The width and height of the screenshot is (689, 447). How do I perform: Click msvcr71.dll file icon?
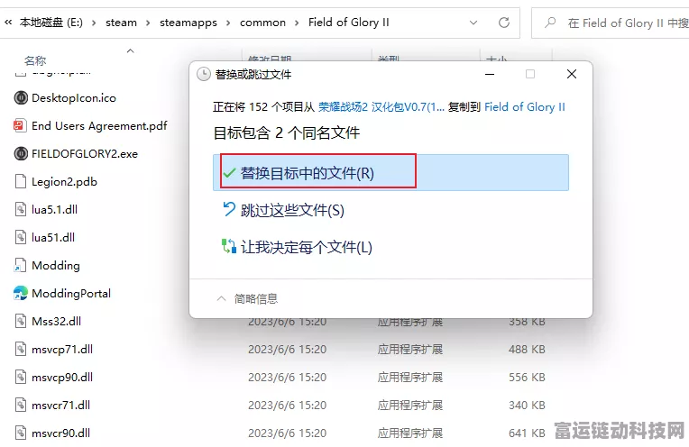tap(21, 405)
